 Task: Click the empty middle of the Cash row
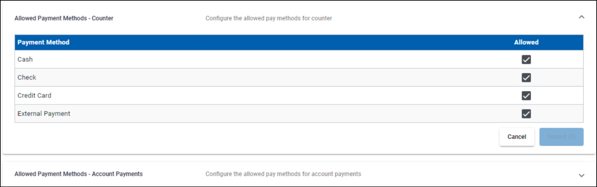276,59
